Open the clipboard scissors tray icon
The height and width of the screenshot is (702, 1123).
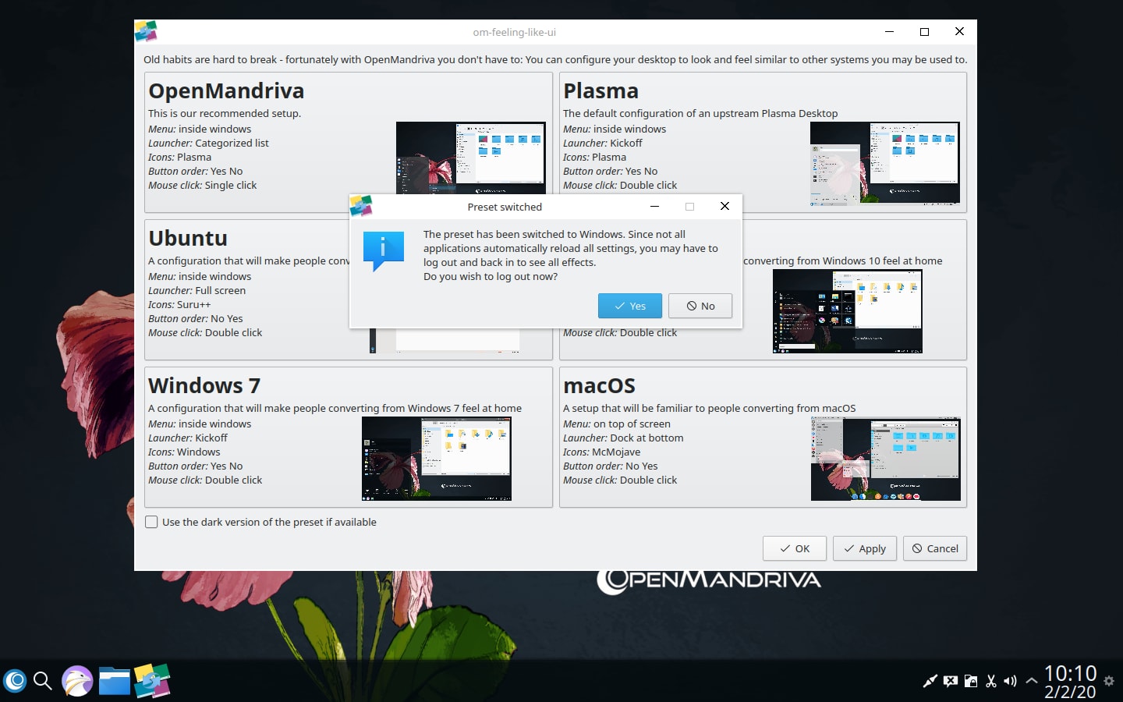tap(991, 681)
